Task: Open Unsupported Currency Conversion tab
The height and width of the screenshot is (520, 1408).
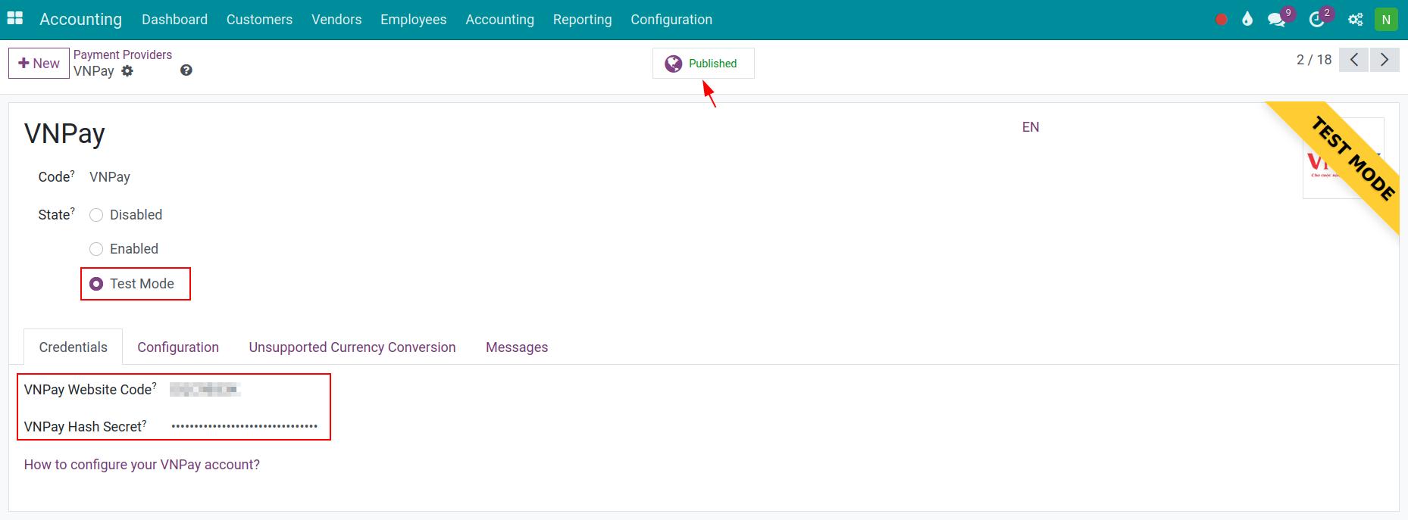Action: click(x=352, y=347)
